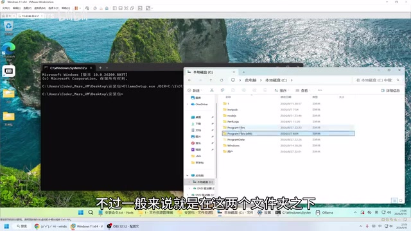Switch to details view icon at Explorer bottom right
411x231 pixels.
click(394, 201)
